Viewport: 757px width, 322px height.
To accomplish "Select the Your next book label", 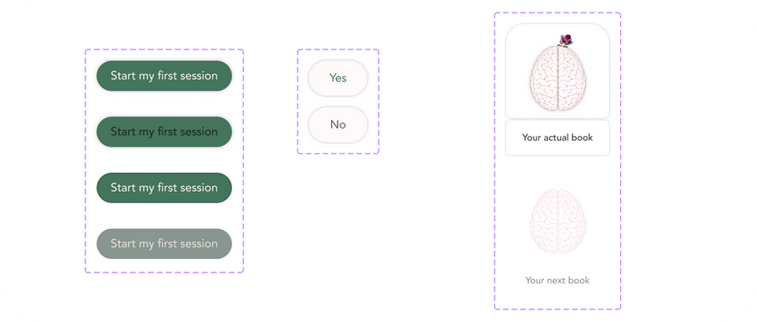I will 557,280.
